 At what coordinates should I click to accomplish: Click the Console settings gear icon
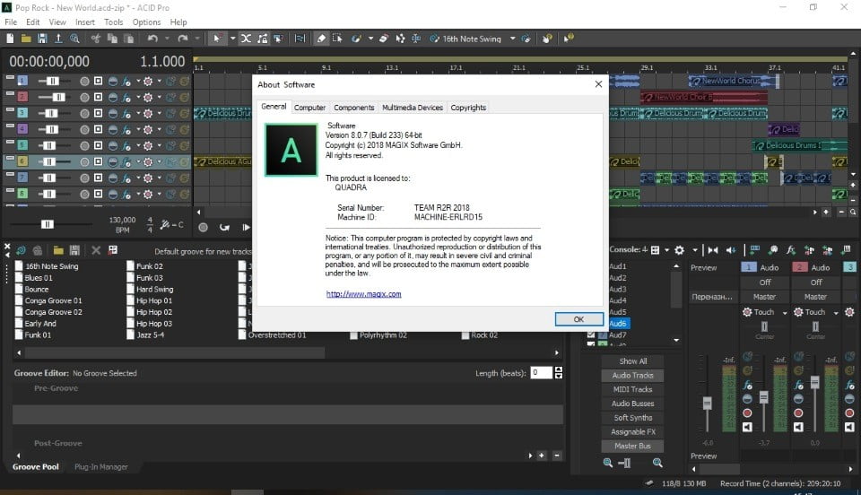(679, 250)
